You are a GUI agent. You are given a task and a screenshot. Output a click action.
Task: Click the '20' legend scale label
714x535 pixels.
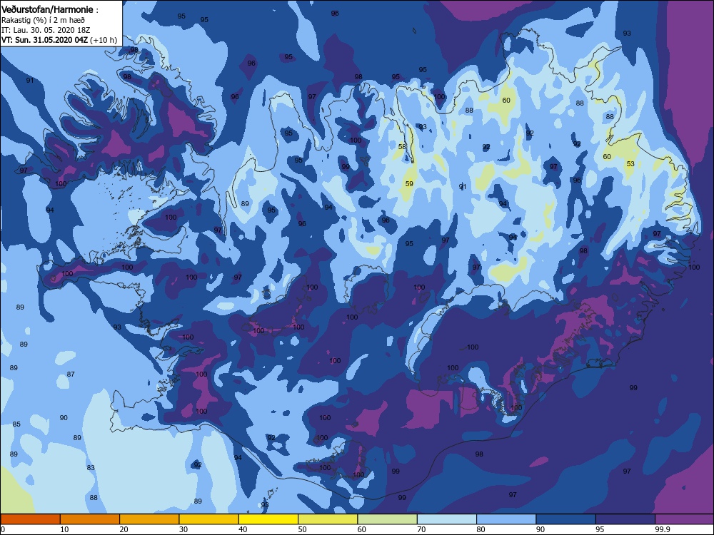(124, 529)
